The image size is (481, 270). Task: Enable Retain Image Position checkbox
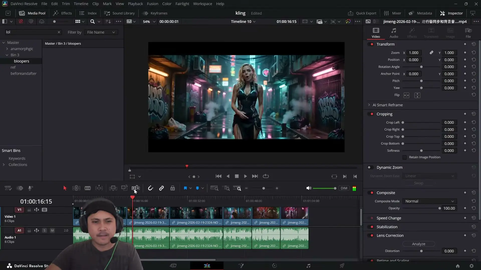click(x=404, y=157)
